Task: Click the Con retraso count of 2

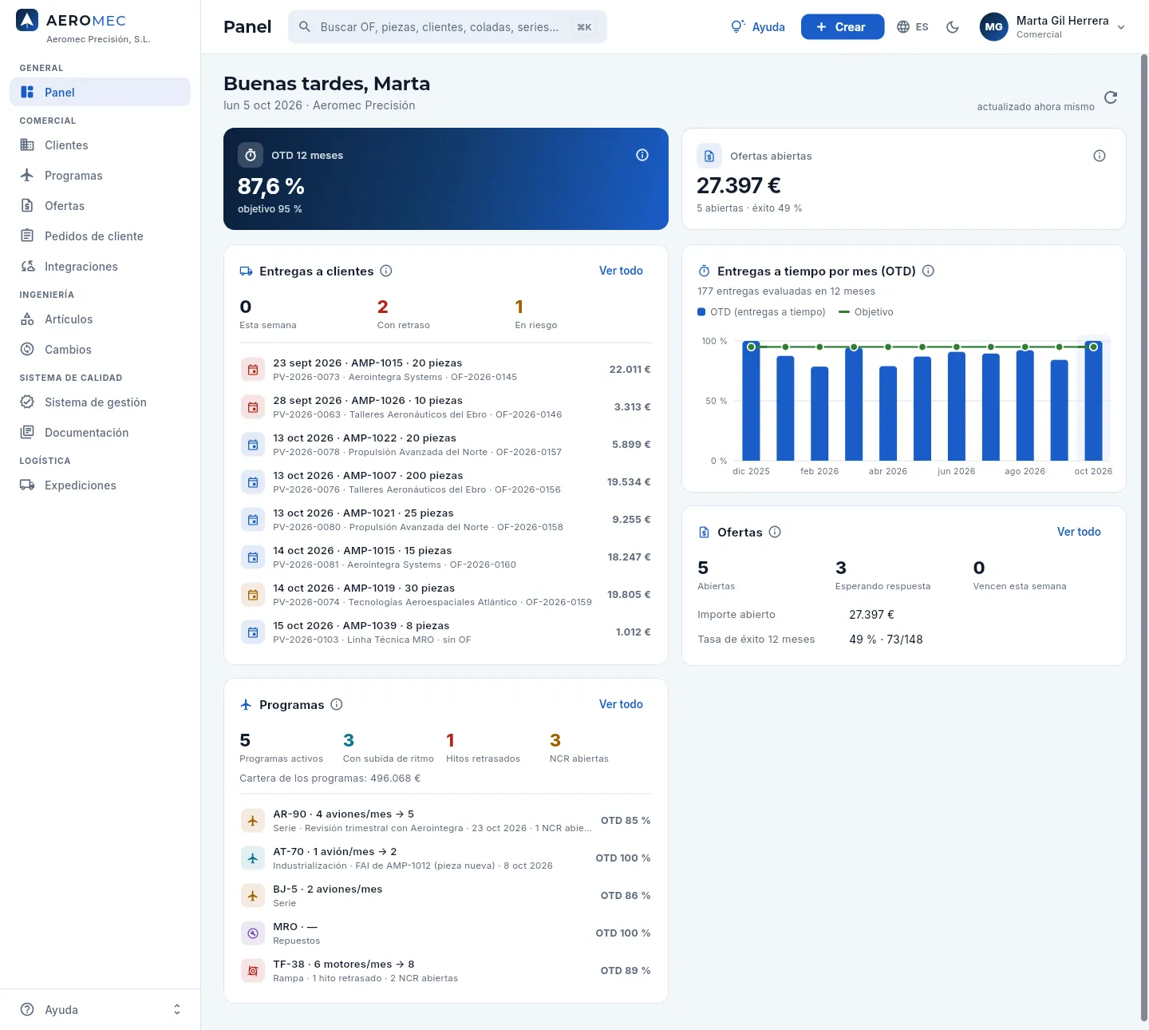Action: coord(383,307)
